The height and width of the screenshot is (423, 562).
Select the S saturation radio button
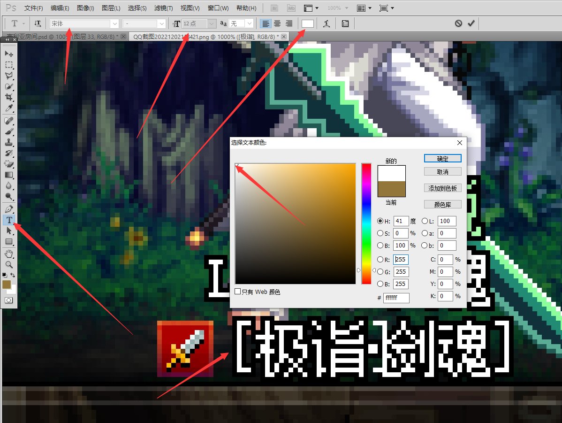(380, 233)
